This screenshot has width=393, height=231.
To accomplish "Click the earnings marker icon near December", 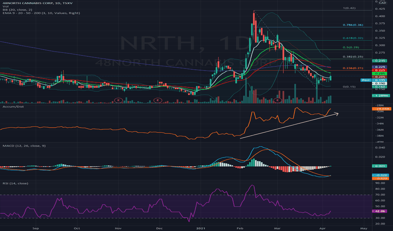I will 158,100.
